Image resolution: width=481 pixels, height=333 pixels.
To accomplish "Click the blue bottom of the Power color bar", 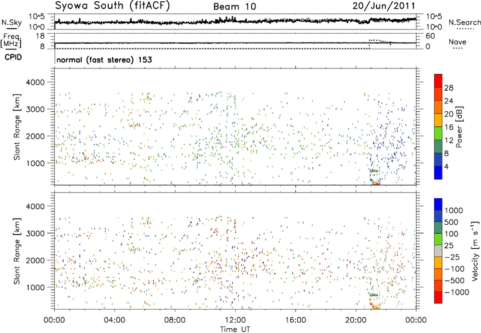I will pyautogui.click(x=438, y=173).
